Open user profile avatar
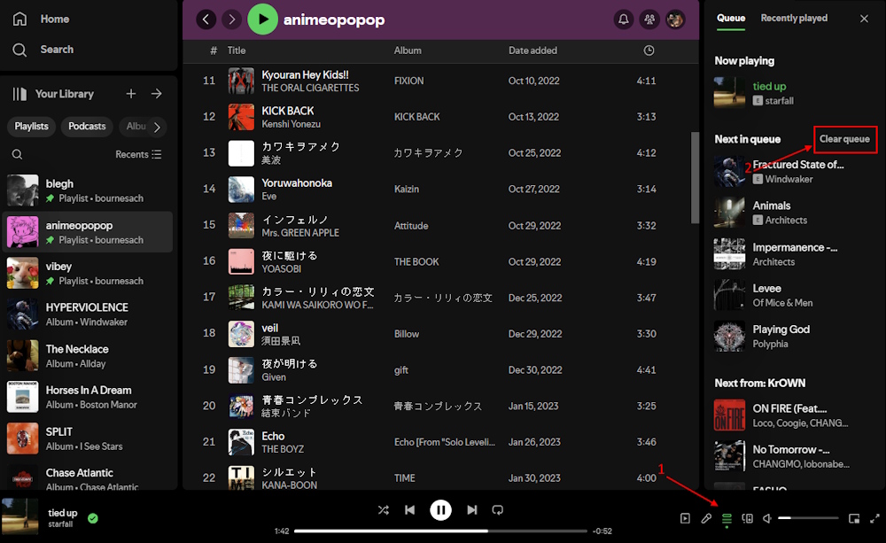The image size is (886, 543). (675, 19)
